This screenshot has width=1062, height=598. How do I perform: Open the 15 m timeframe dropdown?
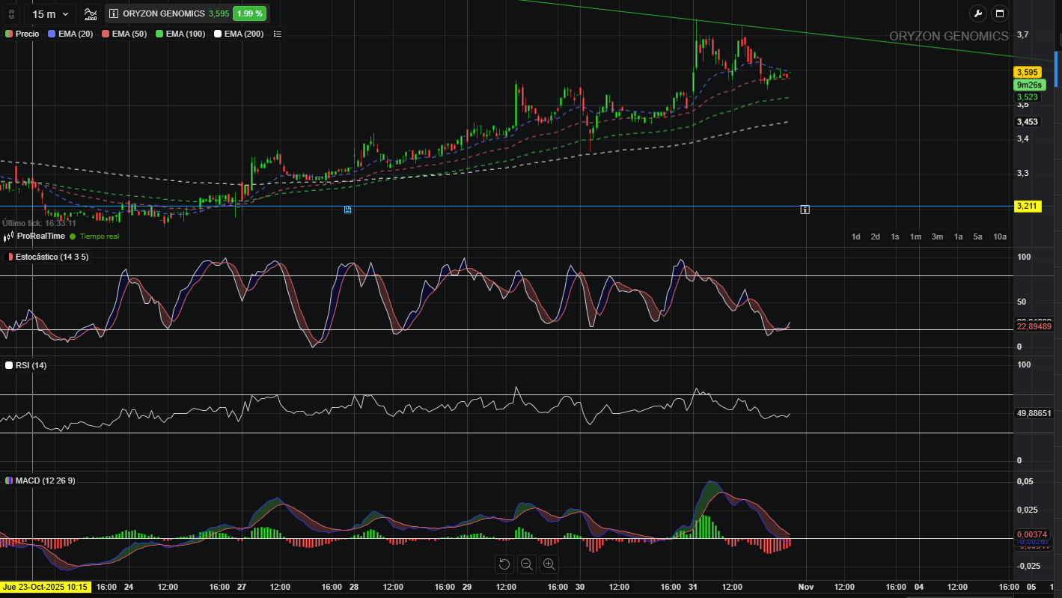tap(50, 13)
